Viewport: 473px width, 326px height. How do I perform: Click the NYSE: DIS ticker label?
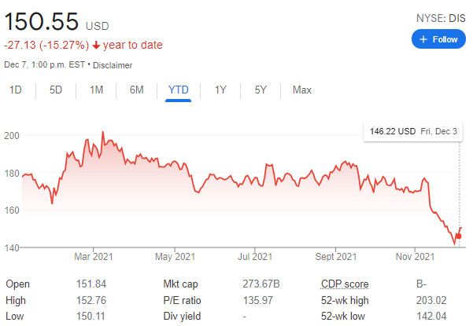tap(441, 18)
